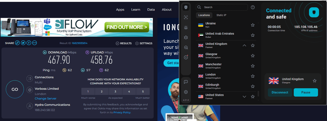The width and height of the screenshot is (327, 121).
Task: Toggle favorite star for Manchester
Action: 253,66
